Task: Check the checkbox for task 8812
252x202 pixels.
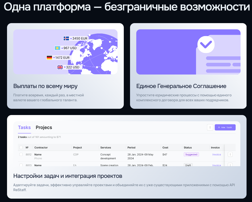Action: point(21,154)
